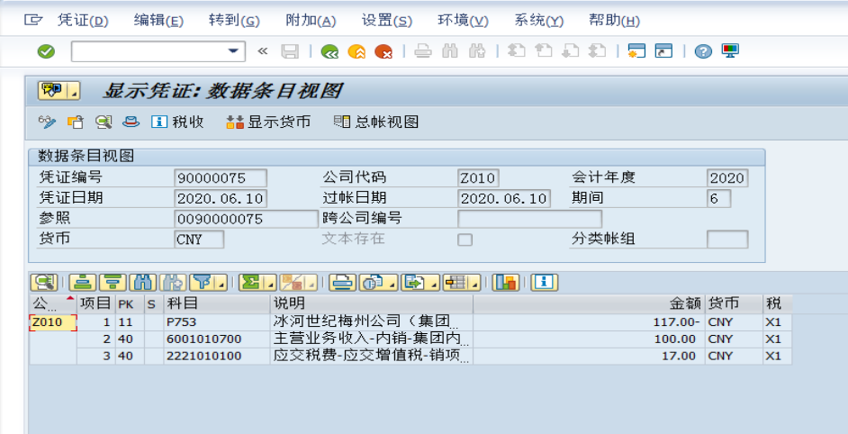Click the 凭证编号 field 90000075

click(221, 178)
